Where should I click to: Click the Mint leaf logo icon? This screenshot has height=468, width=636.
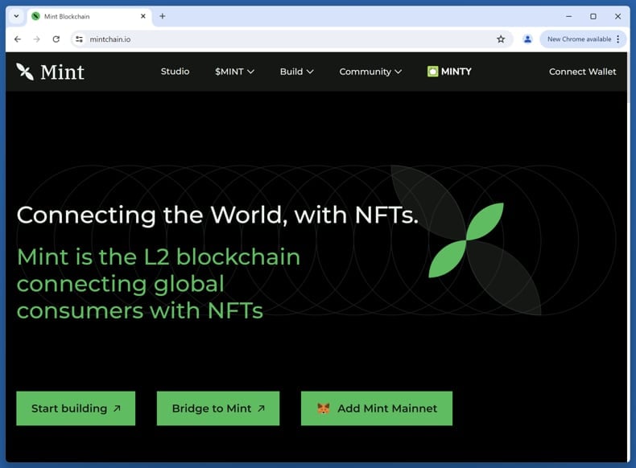click(25, 72)
